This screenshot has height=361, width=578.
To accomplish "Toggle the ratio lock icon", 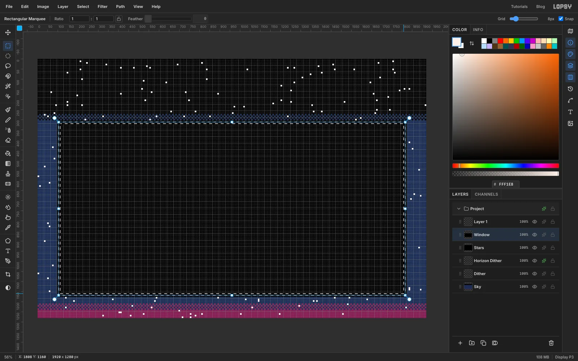I will (119, 19).
